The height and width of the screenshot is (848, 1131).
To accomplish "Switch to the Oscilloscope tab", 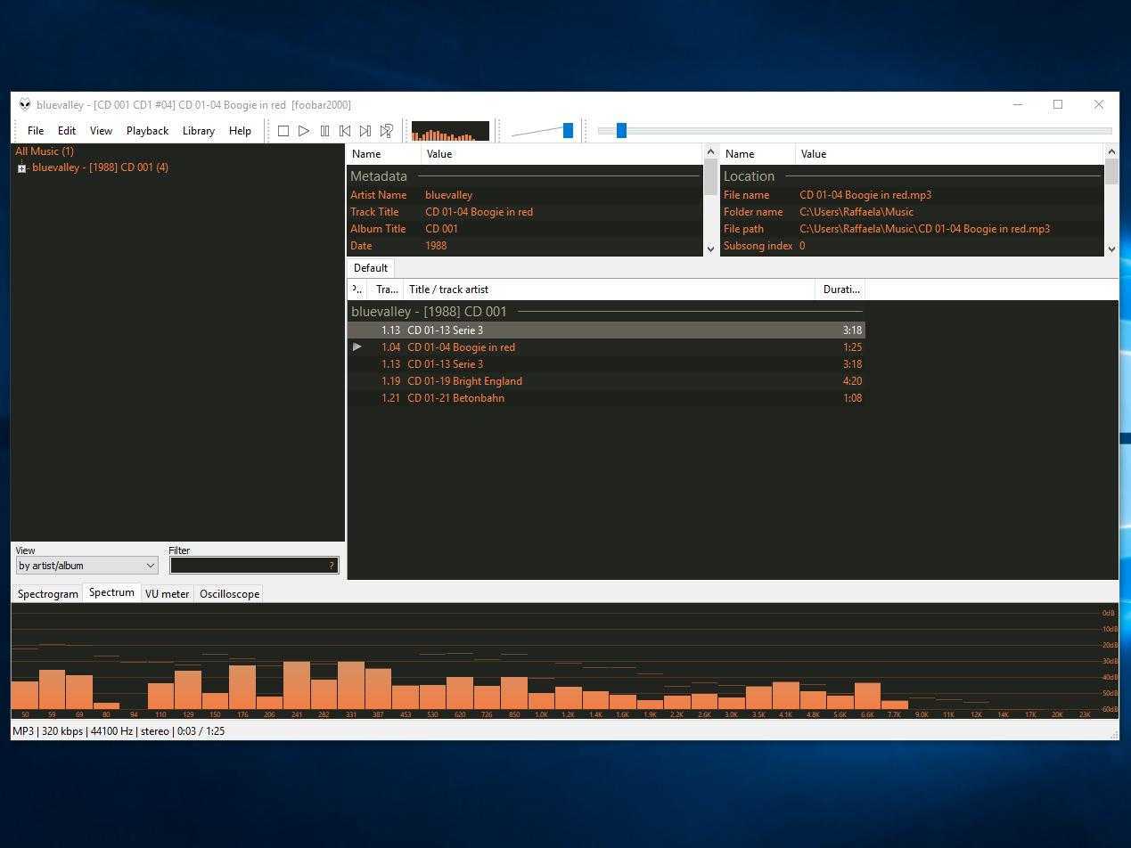I will 229,594.
